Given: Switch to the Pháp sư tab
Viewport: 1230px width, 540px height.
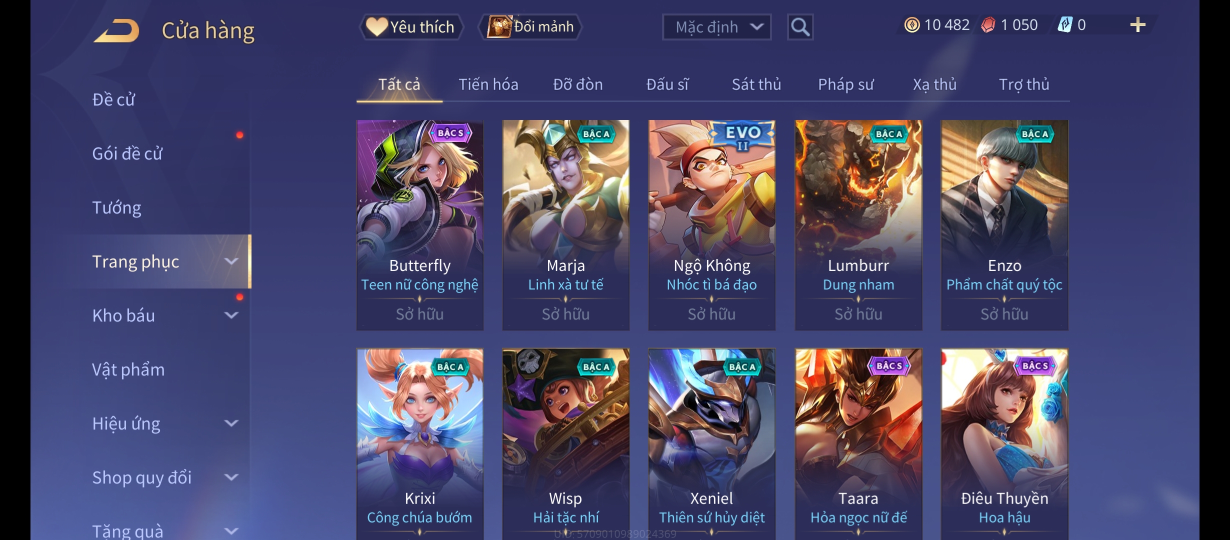Looking at the screenshot, I should (845, 84).
